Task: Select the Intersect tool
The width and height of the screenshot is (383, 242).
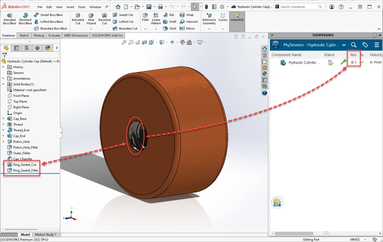Action: [x=189, y=22]
